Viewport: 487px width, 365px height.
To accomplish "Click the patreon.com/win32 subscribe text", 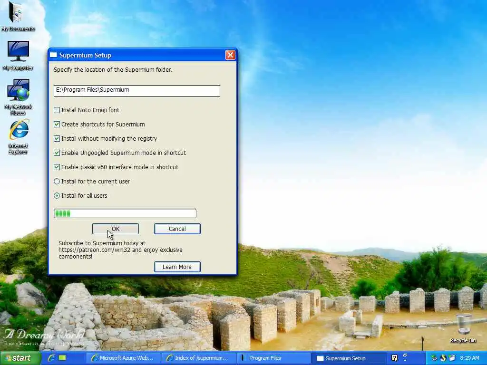I will tap(120, 250).
